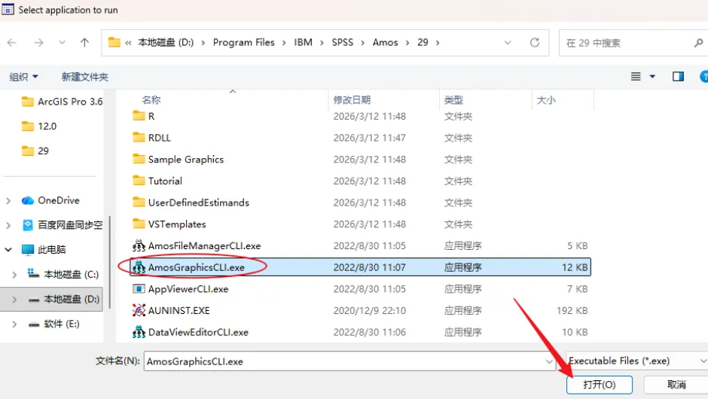Open the 组织 menu
The image size is (708, 399).
pyautogui.click(x=23, y=77)
